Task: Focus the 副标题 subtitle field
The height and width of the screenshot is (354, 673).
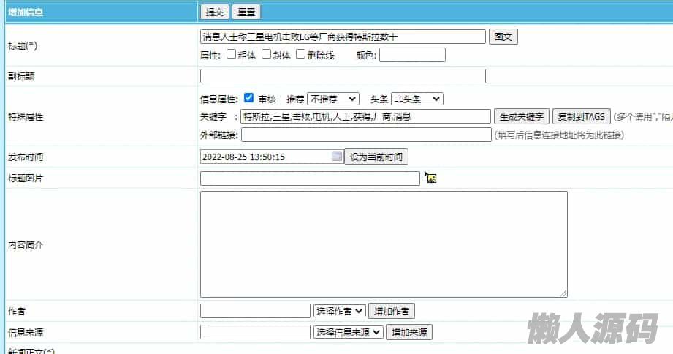Action: coord(343,76)
